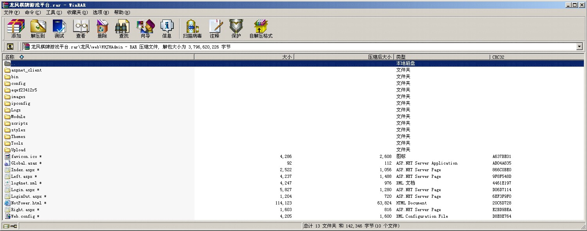Open the Comment (注释) toolbar icon
Image resolution: width=587 pixels, height=231 pixels.
(214, 29)
